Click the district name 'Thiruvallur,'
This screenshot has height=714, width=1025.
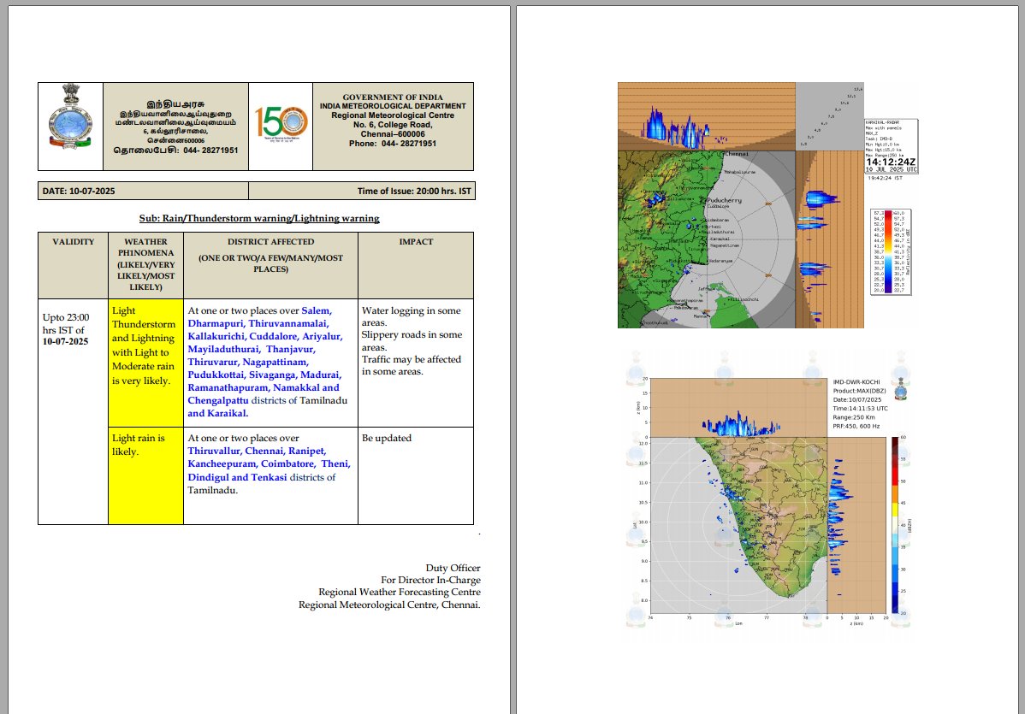coord(215,451)
